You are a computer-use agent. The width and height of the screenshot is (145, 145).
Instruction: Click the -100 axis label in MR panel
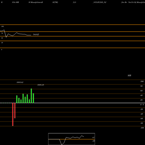pyautogui.click(x=142, y=128)
